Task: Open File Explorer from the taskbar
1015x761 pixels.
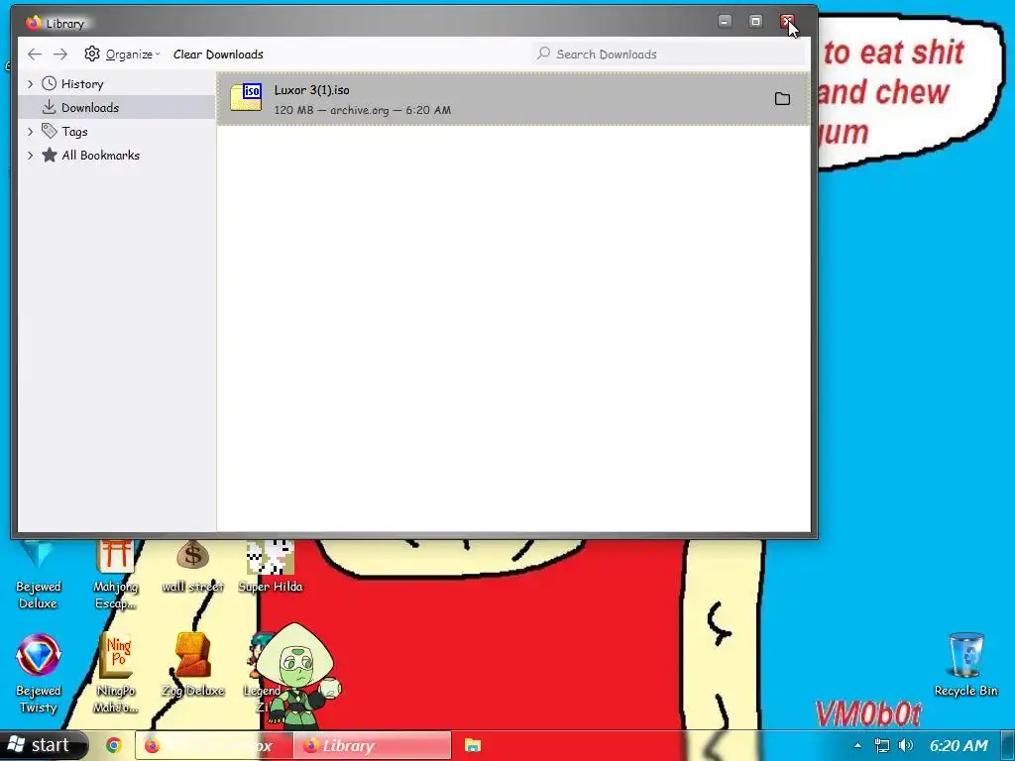Action: 473,745
